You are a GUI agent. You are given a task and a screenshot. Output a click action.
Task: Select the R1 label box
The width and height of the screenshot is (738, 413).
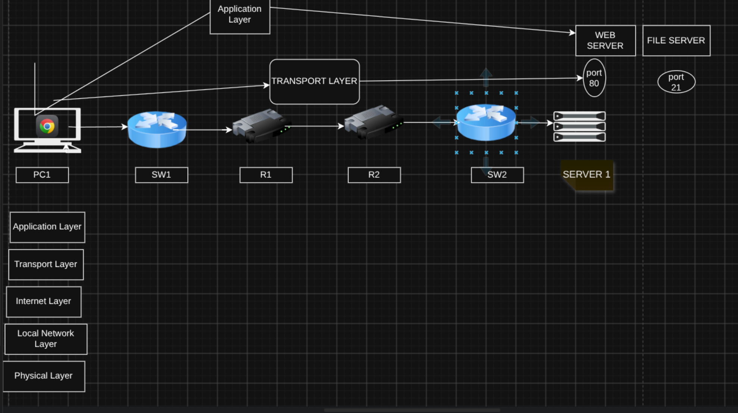[x=266, y=175]
